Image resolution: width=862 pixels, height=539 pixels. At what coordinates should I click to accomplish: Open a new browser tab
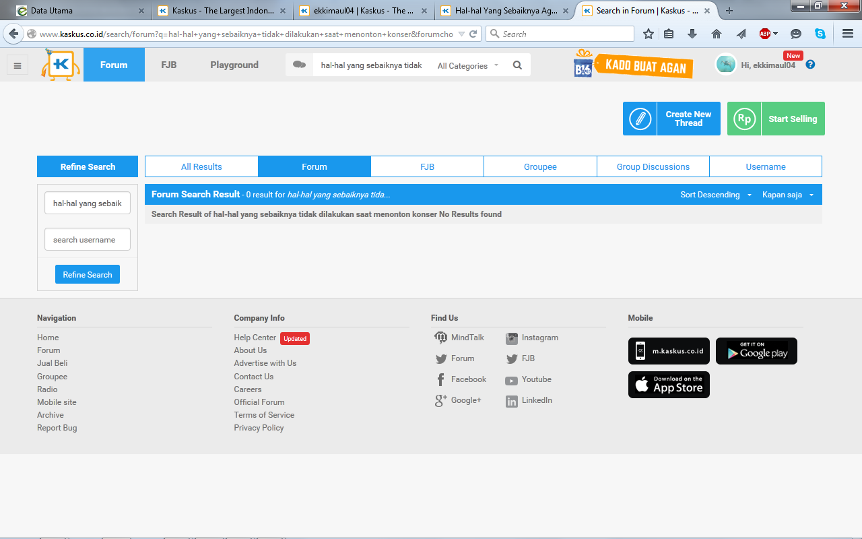[x=729, y=11]
